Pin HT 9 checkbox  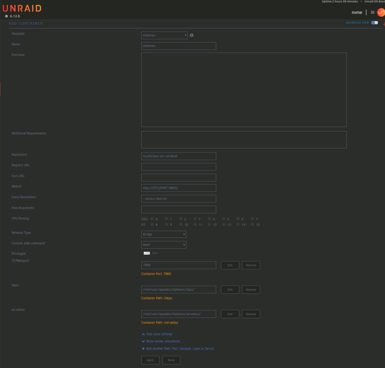(166, 224)
